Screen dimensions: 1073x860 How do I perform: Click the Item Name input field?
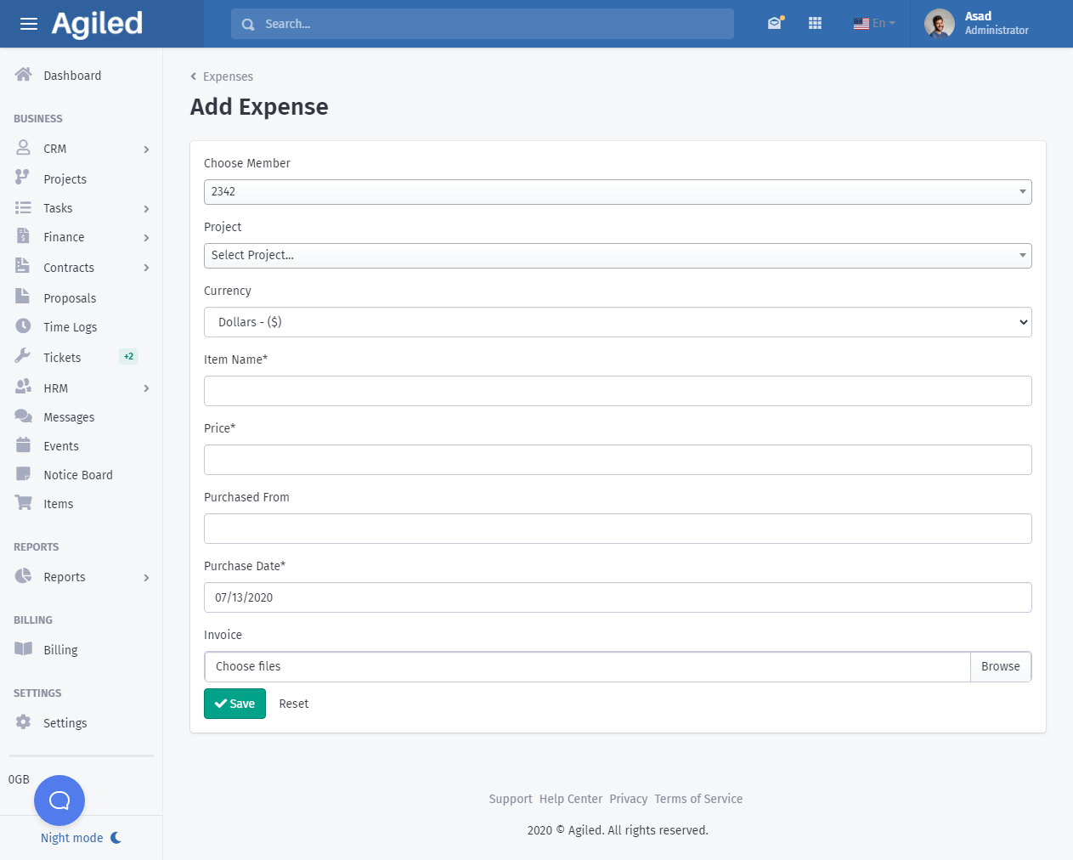coord(617,391)
